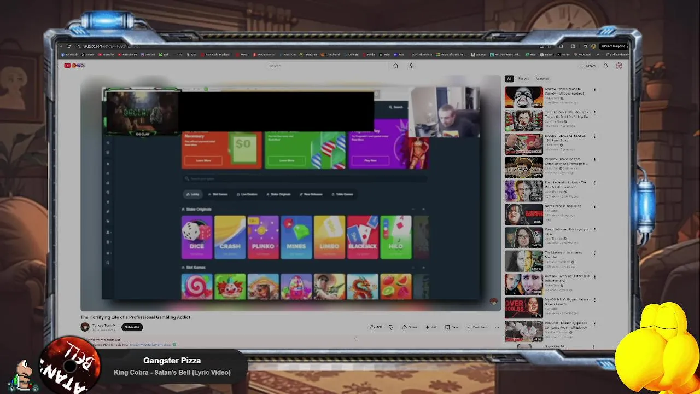Screen dimensions: 700x394
Task: Click the Plinko game tile in video
Action: [x=263, y=237]
